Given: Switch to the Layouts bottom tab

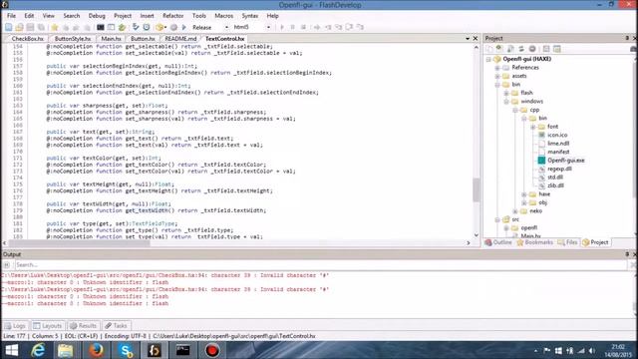Looking at the screenshot, I should [x=48, y=326].
